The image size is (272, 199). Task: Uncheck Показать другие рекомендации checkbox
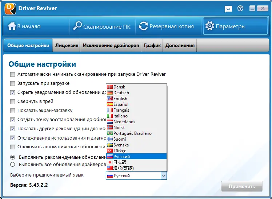tap(12, 129)
